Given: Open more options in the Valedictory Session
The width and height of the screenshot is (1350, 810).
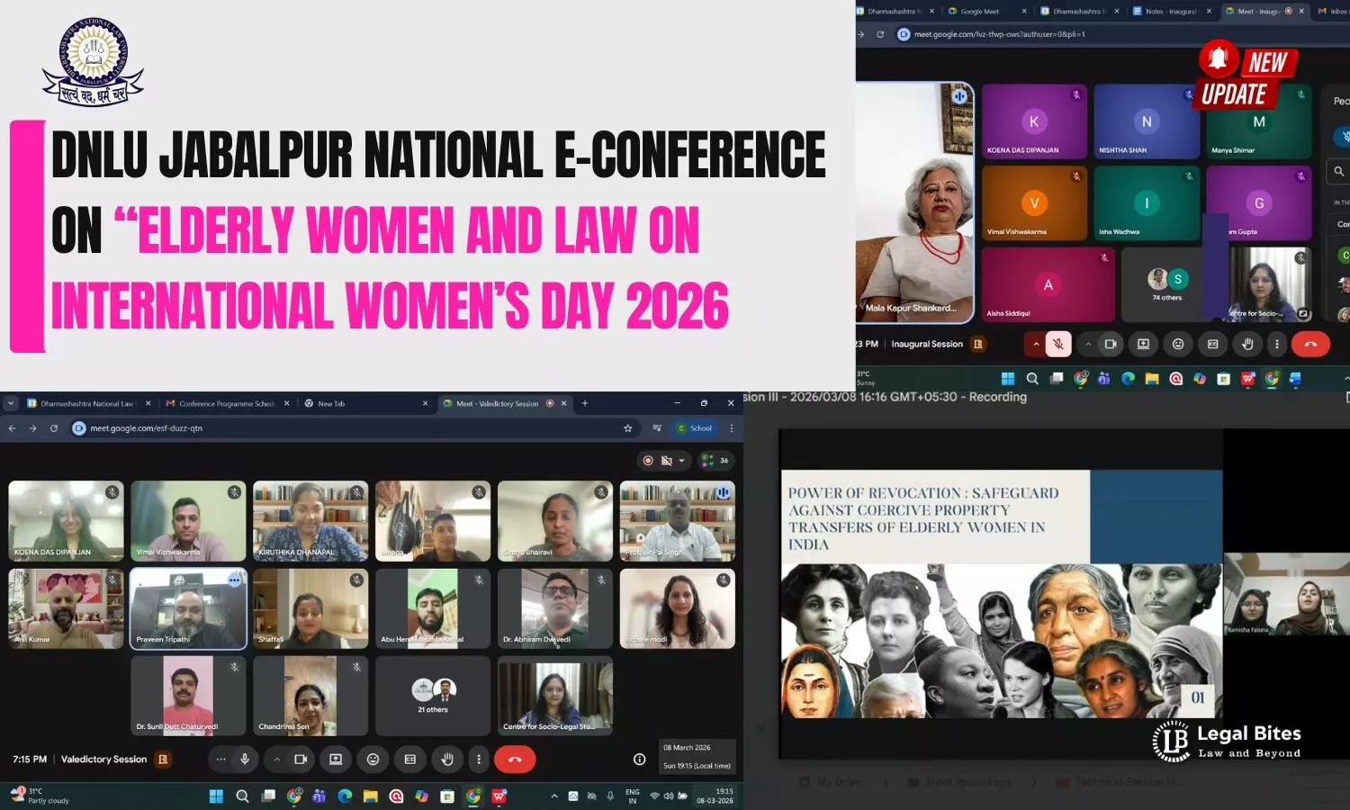Looking at the screenshot, I should (x=479, y=760).
